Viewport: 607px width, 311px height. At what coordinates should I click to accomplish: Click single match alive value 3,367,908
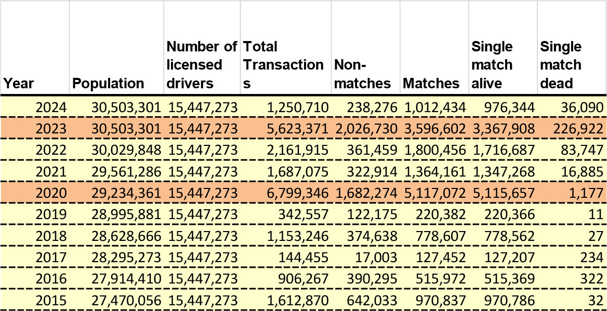click(x=504, y=129)
